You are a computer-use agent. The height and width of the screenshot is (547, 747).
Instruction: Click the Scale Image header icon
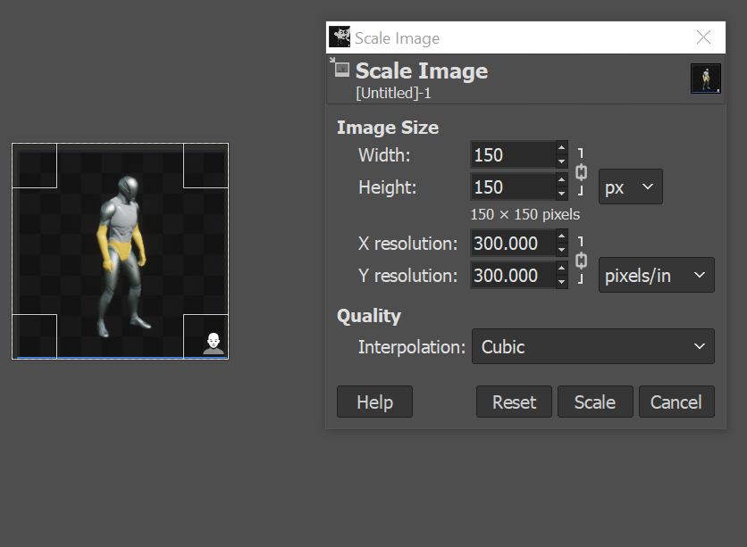coord(340,67)
